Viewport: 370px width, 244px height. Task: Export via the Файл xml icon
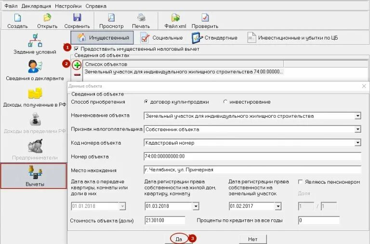click(175, 18)
